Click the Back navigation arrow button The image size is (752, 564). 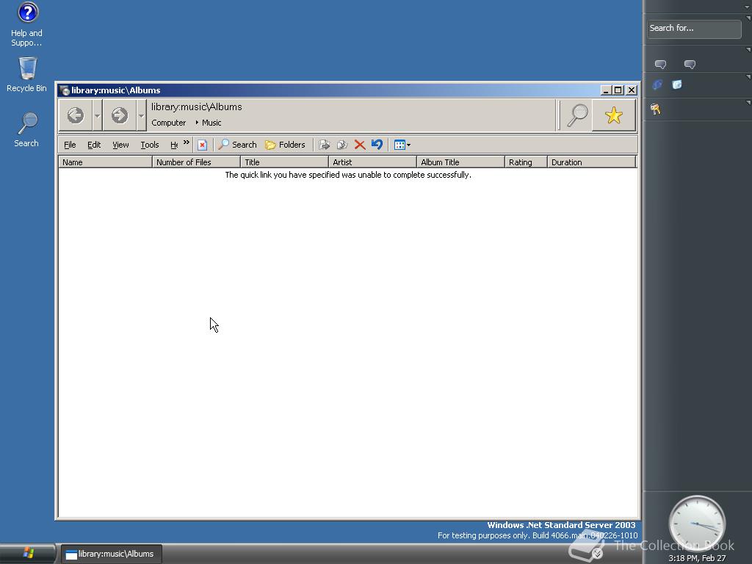tap(76, 115)
